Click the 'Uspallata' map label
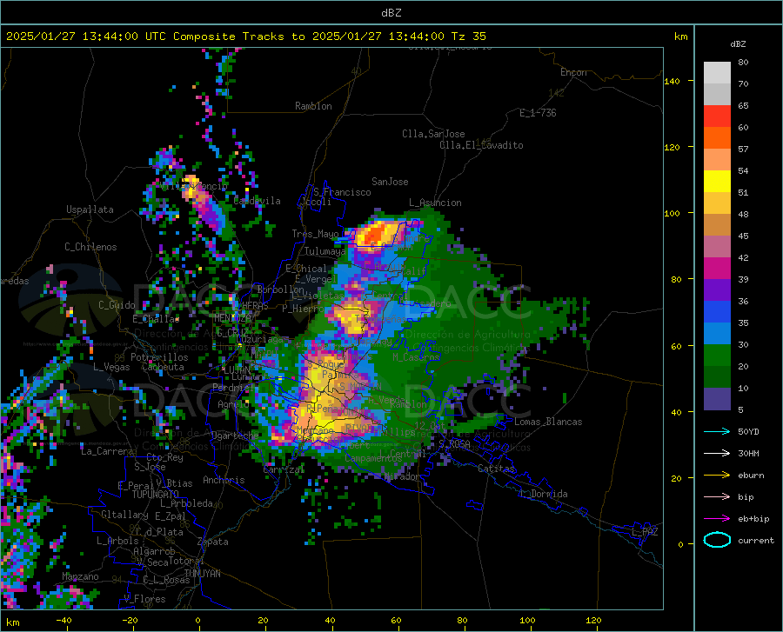 90,210
